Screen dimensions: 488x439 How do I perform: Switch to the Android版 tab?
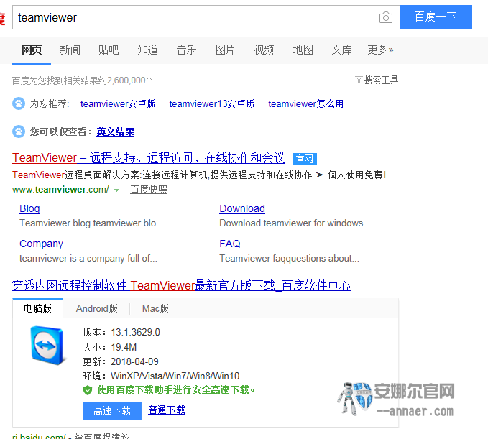(x=97, y=308)
